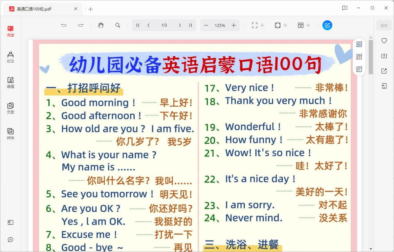Click the export arrow icon in right panel
The width and height of the screenshot is (394, 252).
(x=384, y=86)
